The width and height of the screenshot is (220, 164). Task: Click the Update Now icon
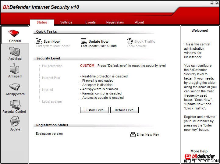click(84, 41)
